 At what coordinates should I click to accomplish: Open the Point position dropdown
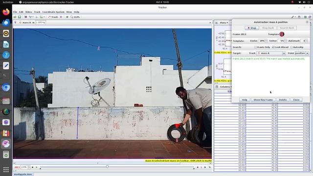pyautogui.click(x=302, y=53)
